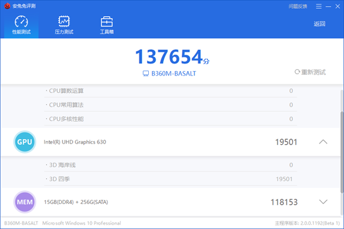Click 问题反馈 feedback link

point(298,6)
